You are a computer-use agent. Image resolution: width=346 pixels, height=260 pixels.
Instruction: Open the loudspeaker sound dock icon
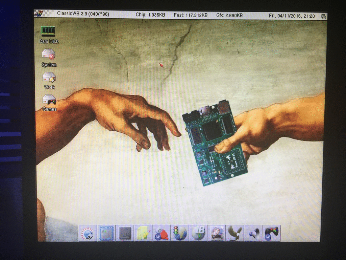tap(253, 233)
